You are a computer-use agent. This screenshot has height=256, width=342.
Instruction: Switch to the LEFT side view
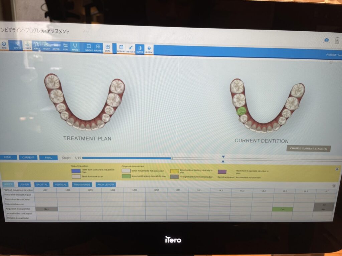pyautogui.click(x=65, y=47)
